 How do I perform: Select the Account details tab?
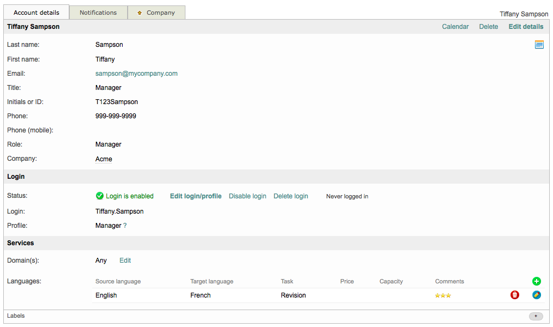[36, 13]
